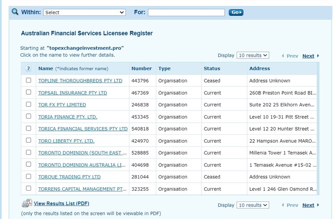335x219 pixels.
Task: Click the bottom Next link
Action: [308, 205]
